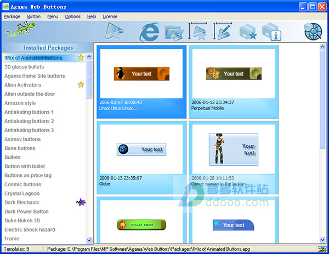This screenshot has height=254, width=329.
Task: Click the package list scrollbar thumb
Action: coord(89,79)
